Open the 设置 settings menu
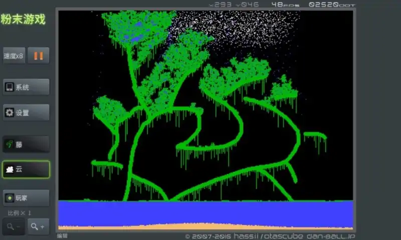 [x=26, y=112]
